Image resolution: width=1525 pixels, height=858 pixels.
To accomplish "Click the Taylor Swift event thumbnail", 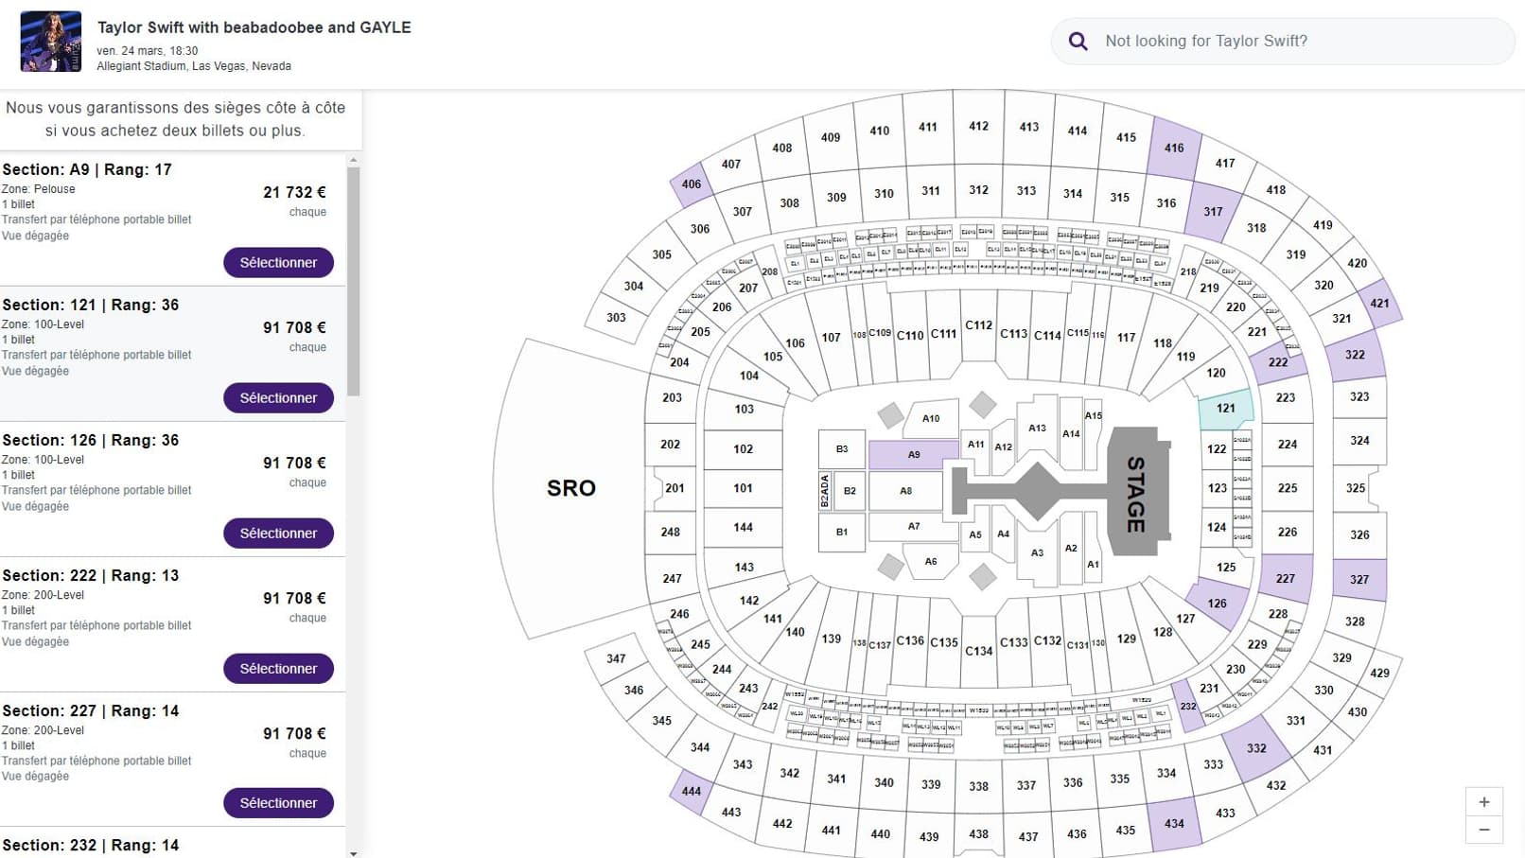I will tap(51, 42).
